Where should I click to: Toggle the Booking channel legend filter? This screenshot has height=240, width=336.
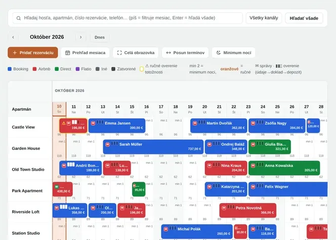pos(18,69)
